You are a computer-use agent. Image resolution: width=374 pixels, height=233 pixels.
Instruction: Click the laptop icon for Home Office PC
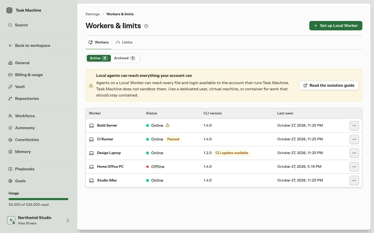coord(91,167)
